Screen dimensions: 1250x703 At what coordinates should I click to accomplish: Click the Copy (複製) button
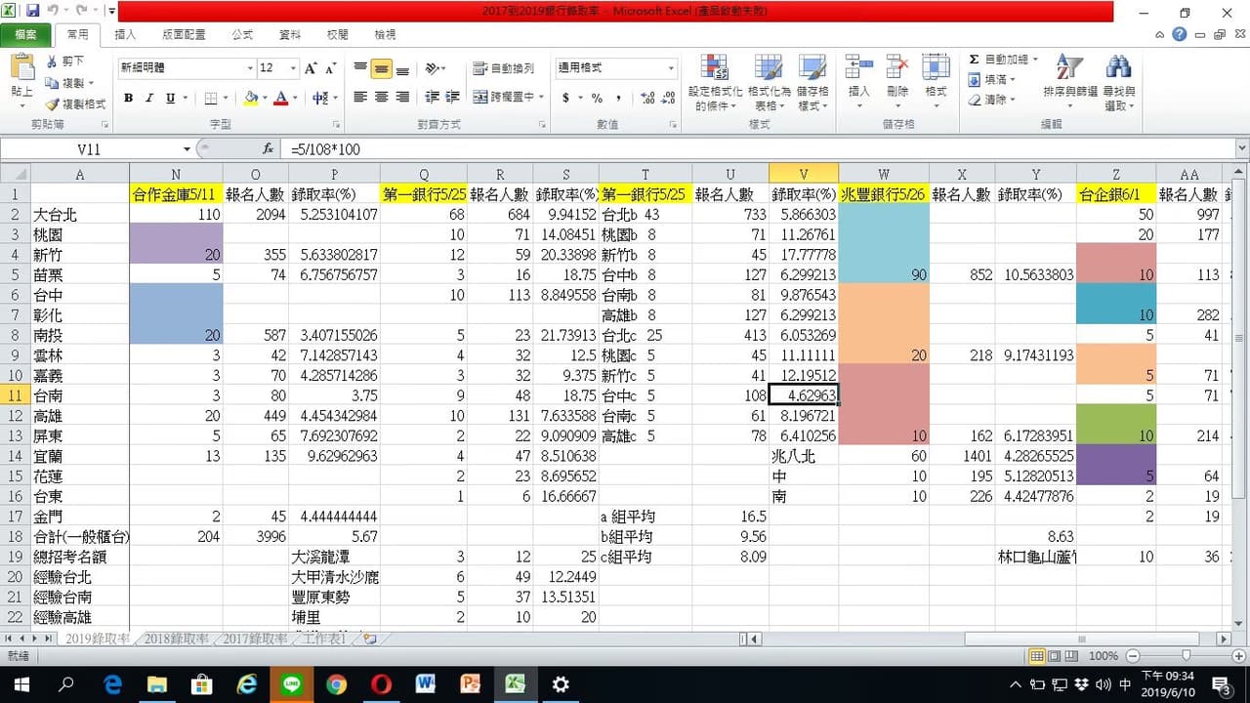(x=69, y=83)
